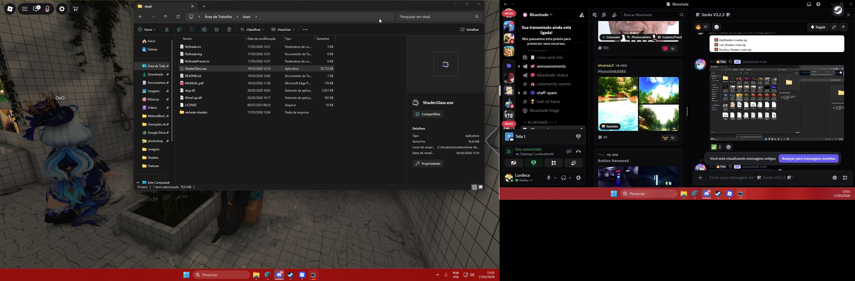Viewport: 855px width, 281px height.
Task: Open Discord user settings gear near Lurdeca
Action: [578, 178]
